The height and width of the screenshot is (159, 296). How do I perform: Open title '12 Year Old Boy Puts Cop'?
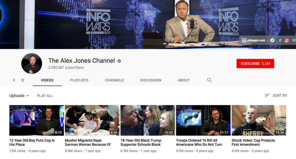tap(32, 143)
